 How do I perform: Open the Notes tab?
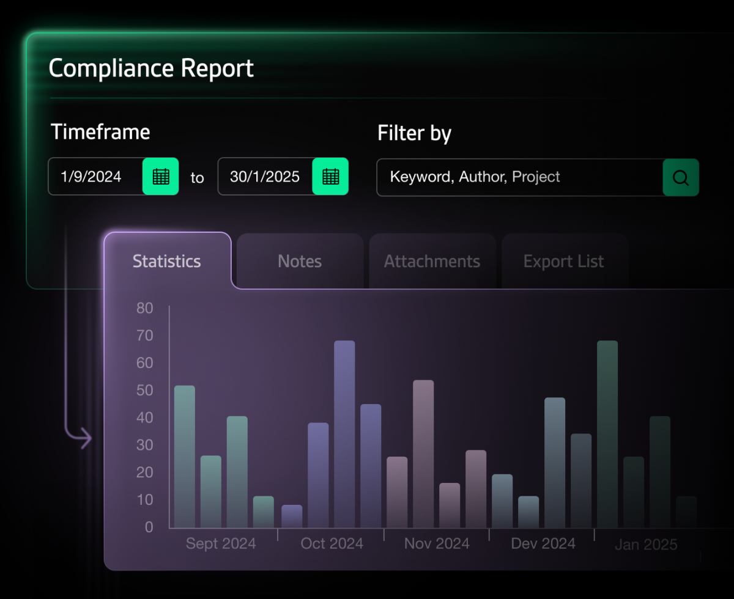(300, 261)
